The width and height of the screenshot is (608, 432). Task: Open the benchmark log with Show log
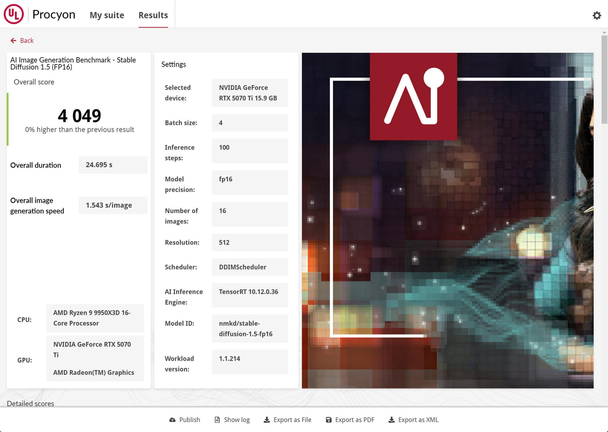(237, 420)
